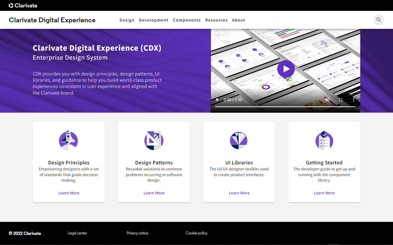Open the video more options menu
The height and width of the screenshot is (245, 393).
[x=354, y=100]
